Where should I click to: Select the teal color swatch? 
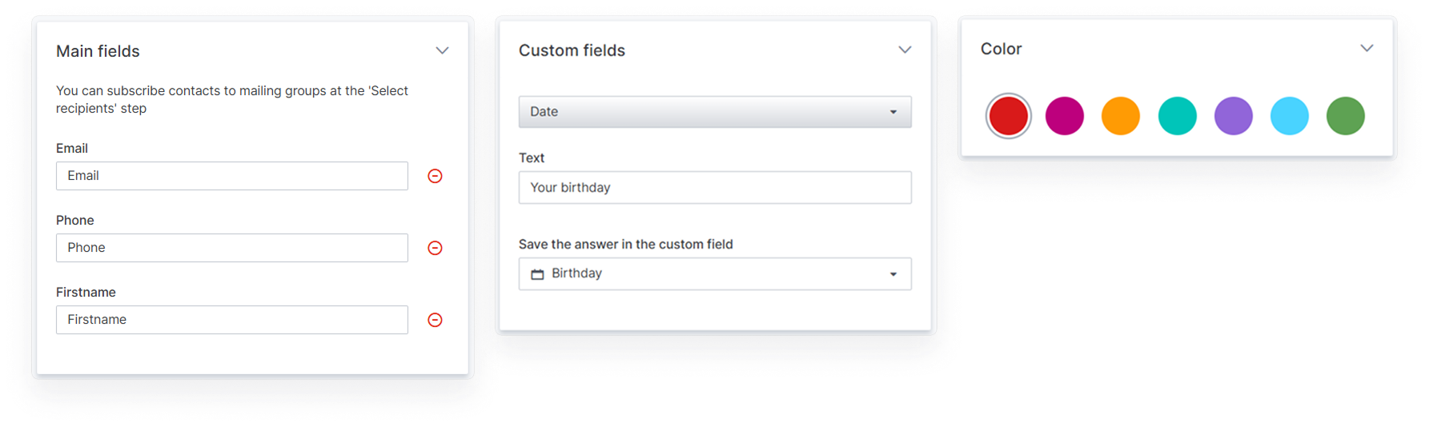pyautogui.click(x=1177, y=116)
